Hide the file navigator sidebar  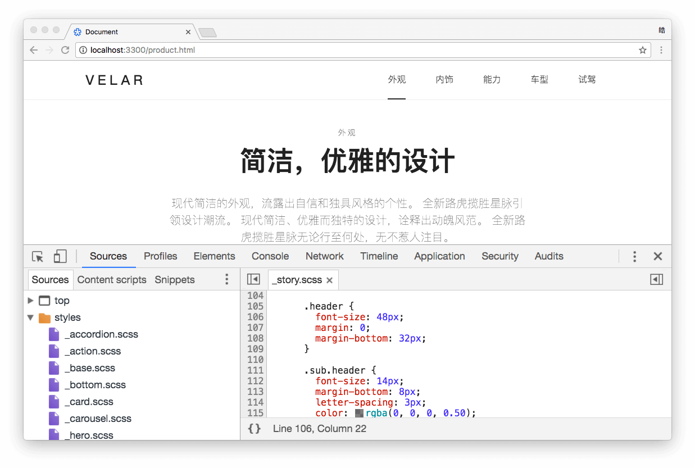click(x=253, y=280)
